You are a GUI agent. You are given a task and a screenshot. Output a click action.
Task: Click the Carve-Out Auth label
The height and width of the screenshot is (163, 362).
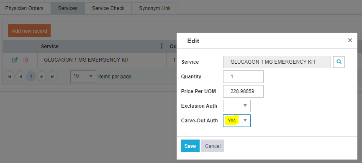[199, 120]
